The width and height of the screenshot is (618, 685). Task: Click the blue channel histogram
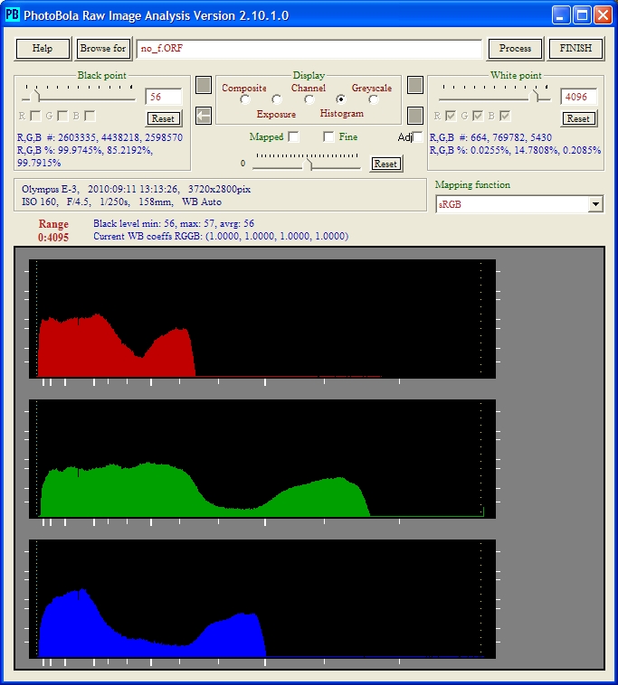pyautogui.click(x=262, y=599)
